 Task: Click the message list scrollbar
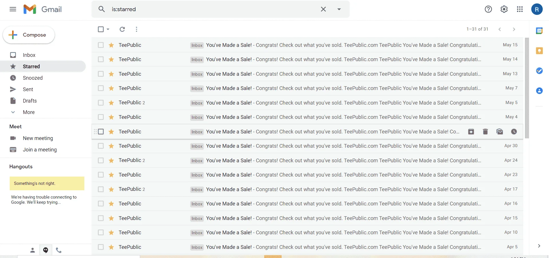[x=527, y=88]
